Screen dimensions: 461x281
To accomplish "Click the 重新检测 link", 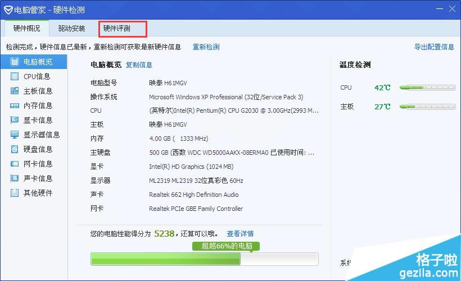I will 206,47.
